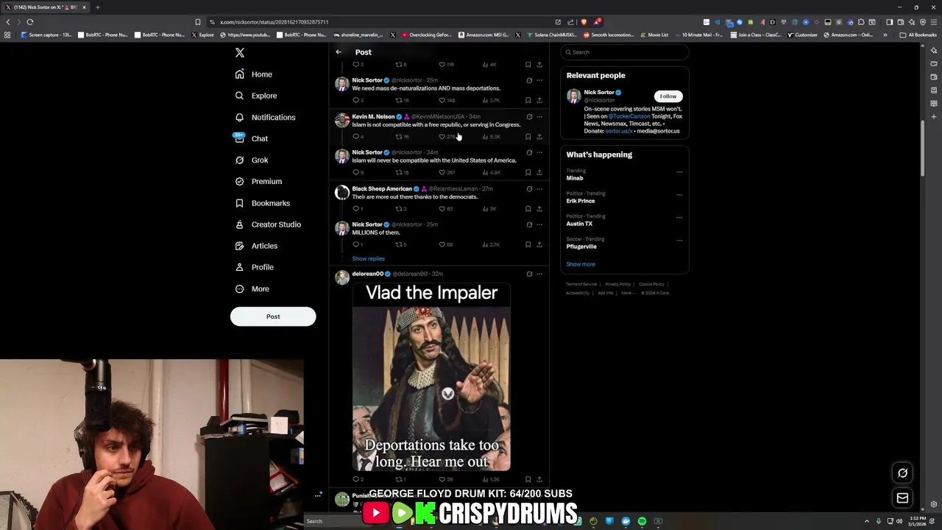Screen dimensions: 942x530
Task: Like "We need mass de-naturalizations" post
Action: (x=447, y=101)
